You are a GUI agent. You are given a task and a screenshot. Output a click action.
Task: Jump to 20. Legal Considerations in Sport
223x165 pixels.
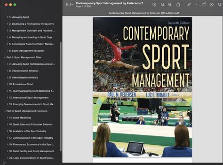(32, 158)
